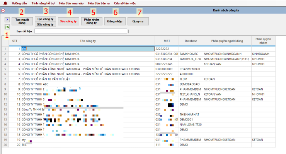The height and width of the screenshot is (154, 286).
Task: Click the Tạo người dùng button
Action: pos(22,21)
